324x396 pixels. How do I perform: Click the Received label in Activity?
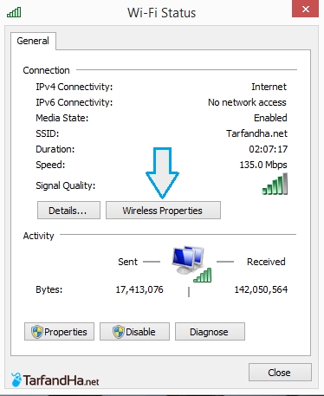coord(266,262)
